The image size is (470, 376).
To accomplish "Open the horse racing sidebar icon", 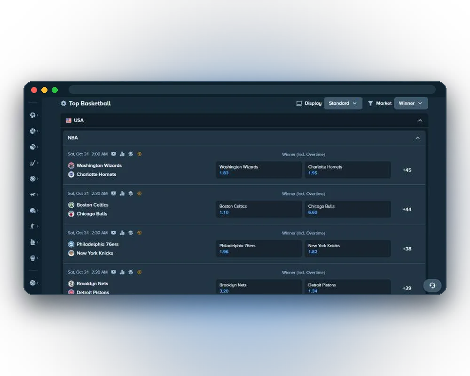I will (x=33, y=195).
